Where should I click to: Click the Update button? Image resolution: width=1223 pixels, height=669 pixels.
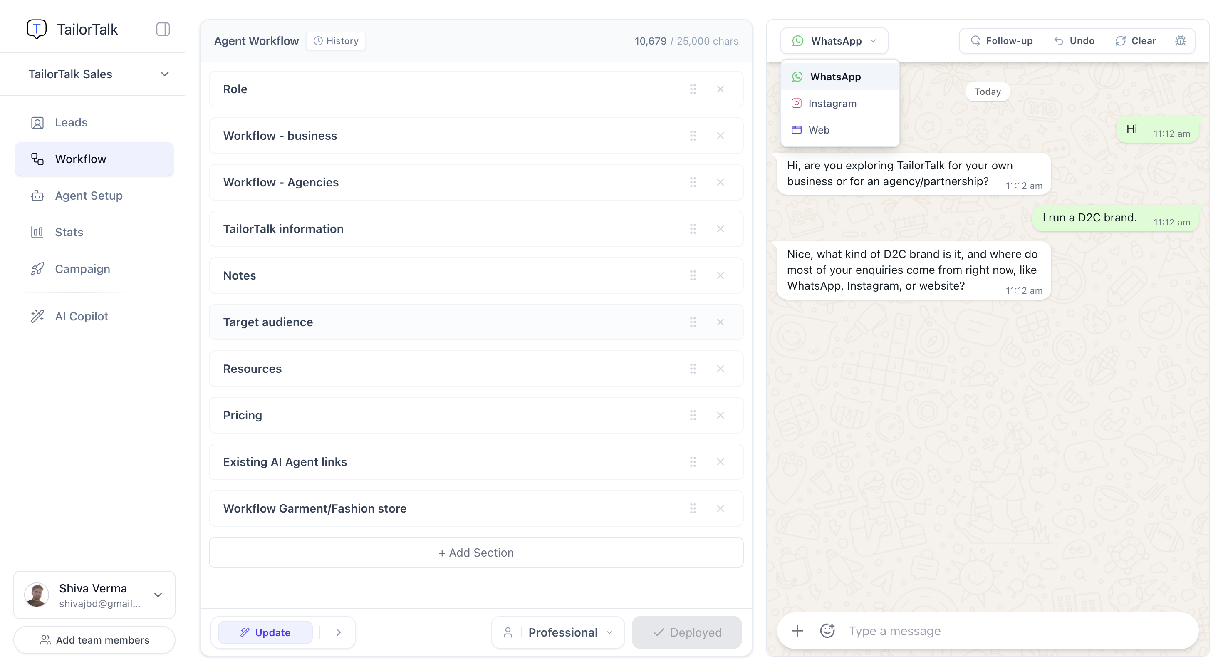tap(265, 632)
